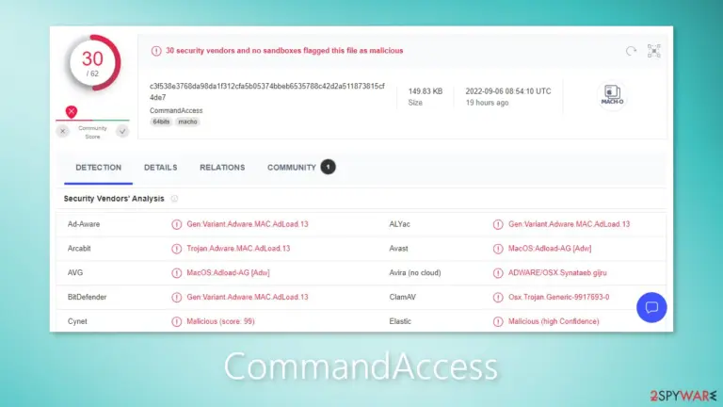Switch to the DETAILS tab
This screenshot has width=723, height=407.
(x=160, y=168)
